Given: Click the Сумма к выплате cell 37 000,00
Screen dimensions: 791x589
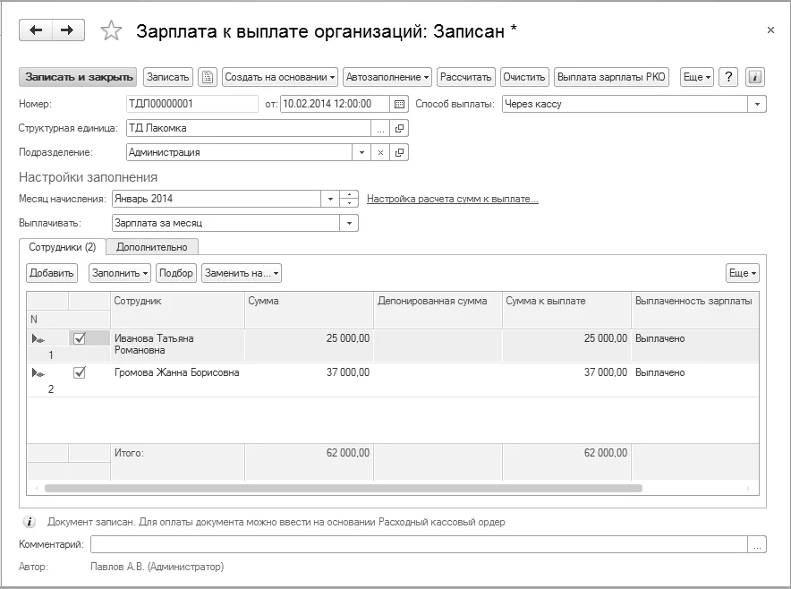Looking at the screenshot, I should (x=566, y=380).
